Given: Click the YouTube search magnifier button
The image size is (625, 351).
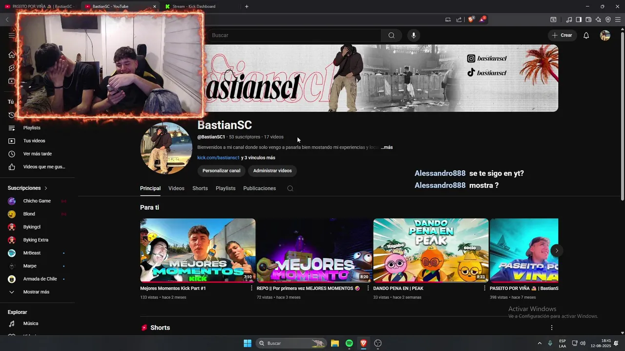Looking at the screenshot, I should pos(391,35).
